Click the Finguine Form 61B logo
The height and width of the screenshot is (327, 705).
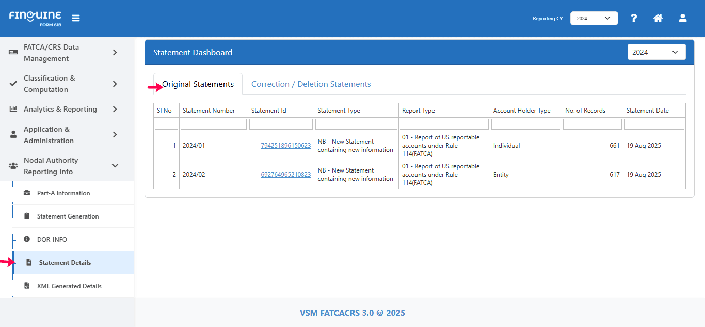pos(35,18)
